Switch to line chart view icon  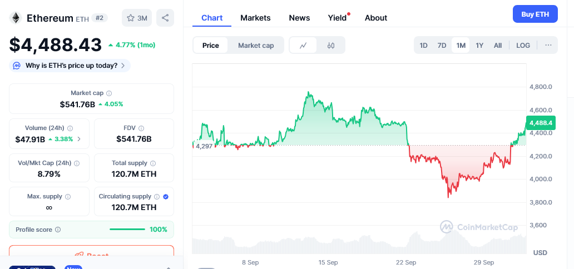pos(303,46)
